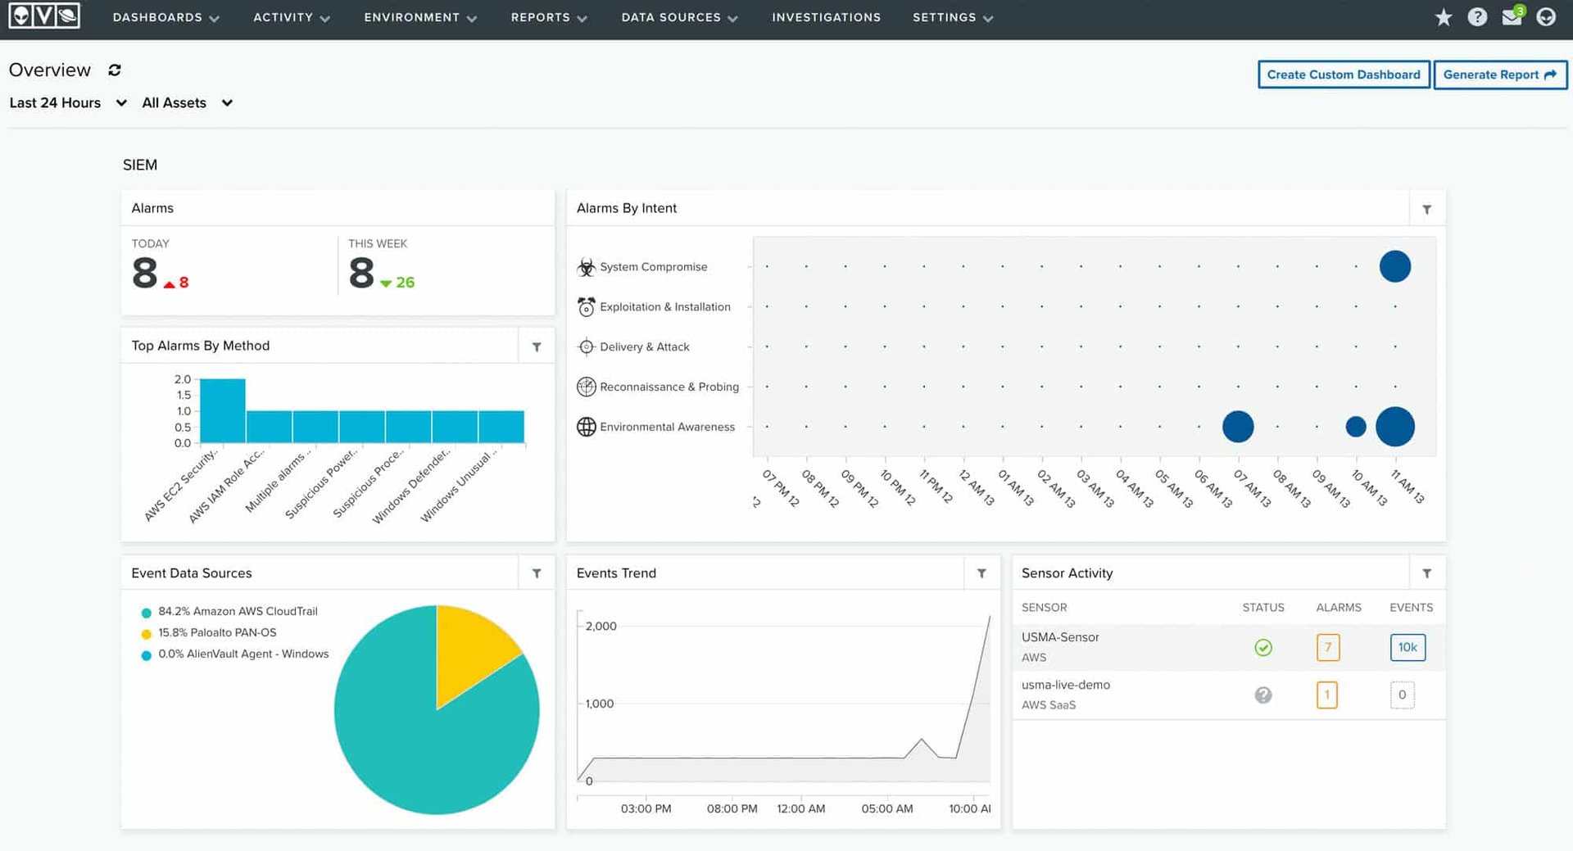Click the Environmental Awareness globe icon
This screenshot has width=1573, height=851.
pyautogui.click(x=586, y=427)
